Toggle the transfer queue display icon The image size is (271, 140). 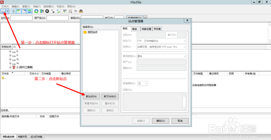click(30, 11)
